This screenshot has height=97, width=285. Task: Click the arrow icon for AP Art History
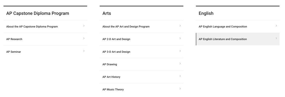coord(180,76)
